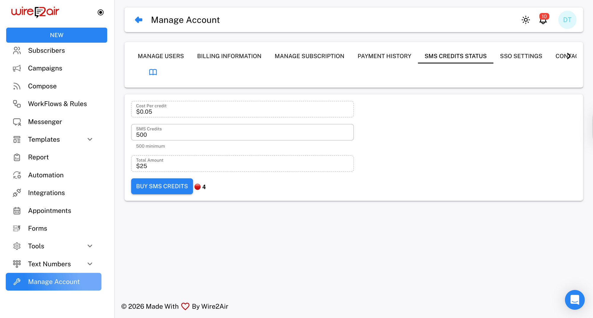Image resolution: width=593 pixels, height=318 pixels.
Task: Switch to the Payment History tab
Action: (384, 56)
